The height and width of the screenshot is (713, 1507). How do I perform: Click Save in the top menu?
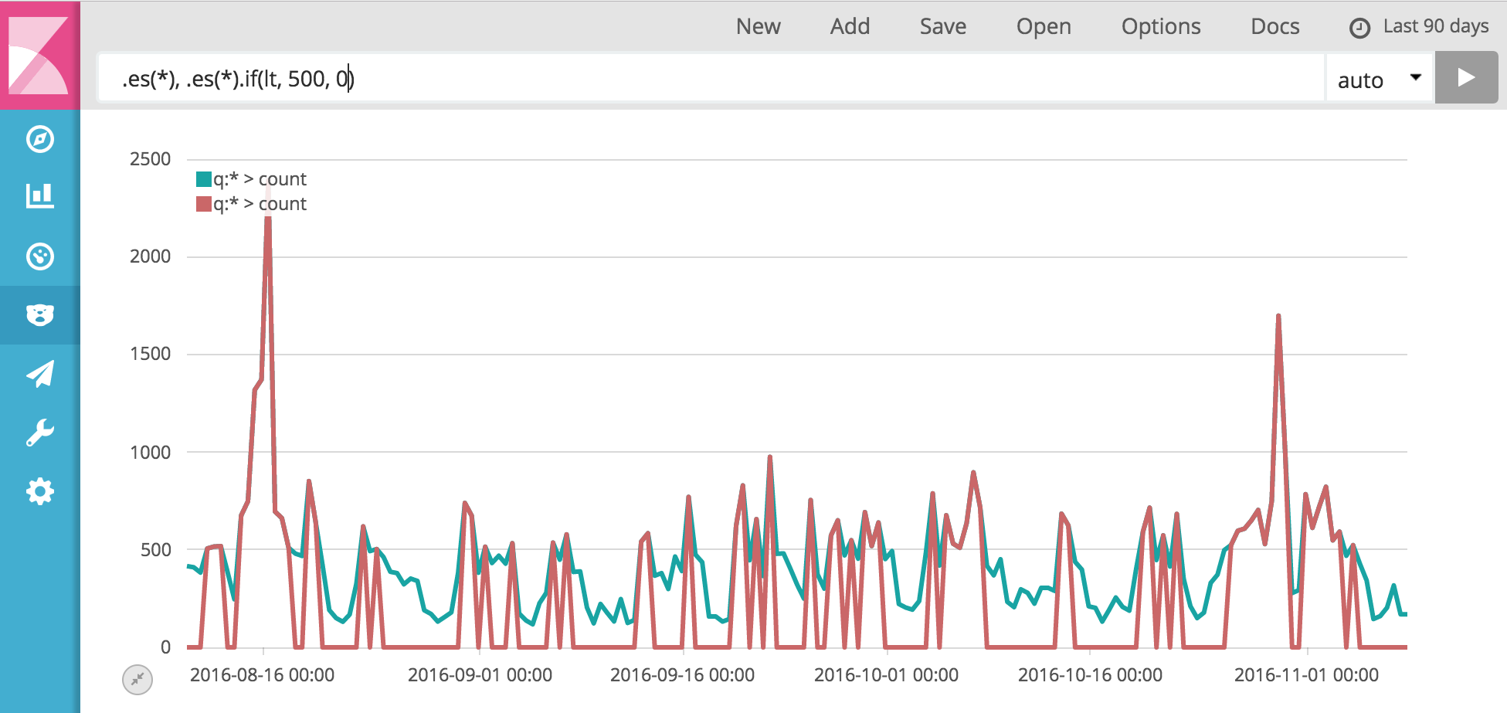click(942, 26)
